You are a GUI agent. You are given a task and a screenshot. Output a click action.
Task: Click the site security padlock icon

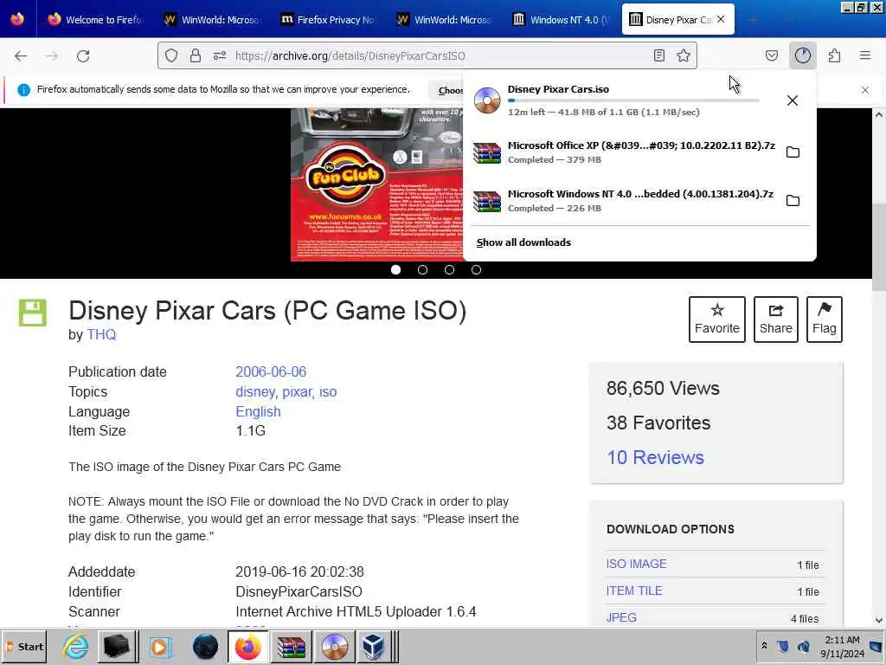(196, 55)
